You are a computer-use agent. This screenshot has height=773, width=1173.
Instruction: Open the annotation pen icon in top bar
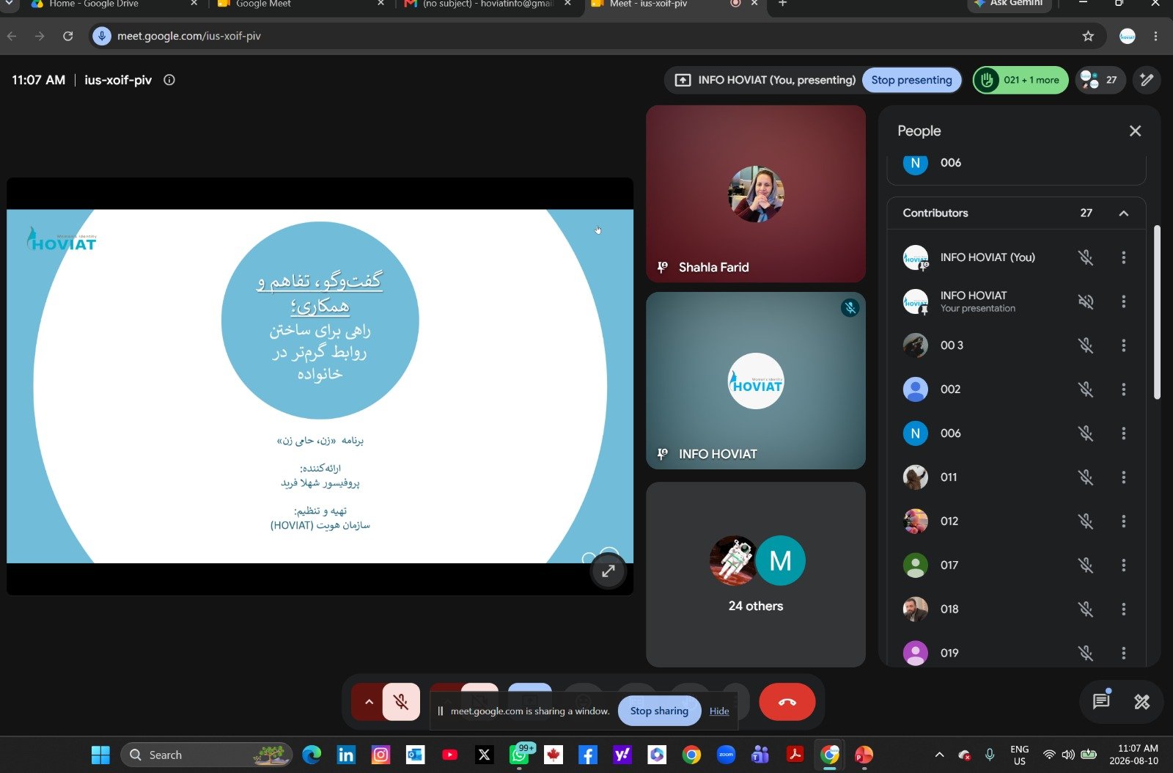click(x=1147, y=80)
